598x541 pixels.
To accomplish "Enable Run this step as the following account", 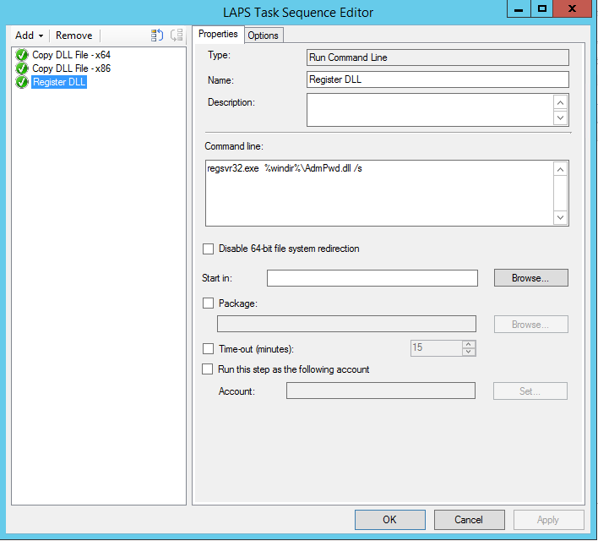I will pyautogui.click(x=208, y=369).
